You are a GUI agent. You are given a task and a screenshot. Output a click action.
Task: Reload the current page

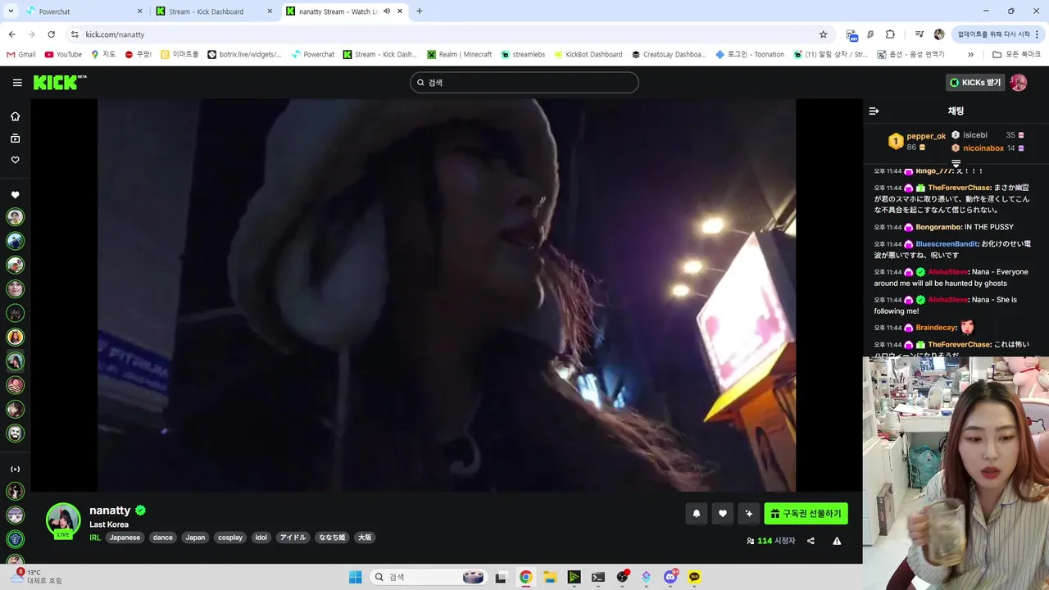coord(51,34)
